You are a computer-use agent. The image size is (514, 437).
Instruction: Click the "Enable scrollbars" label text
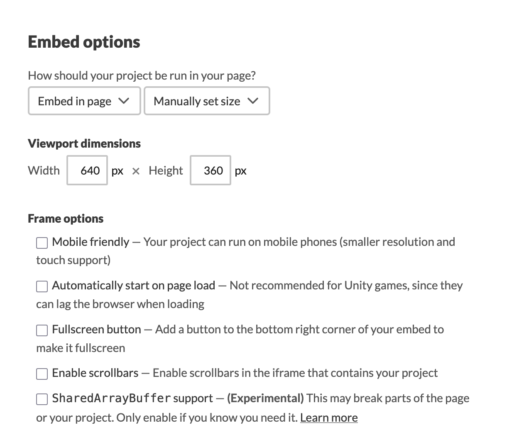95,373
